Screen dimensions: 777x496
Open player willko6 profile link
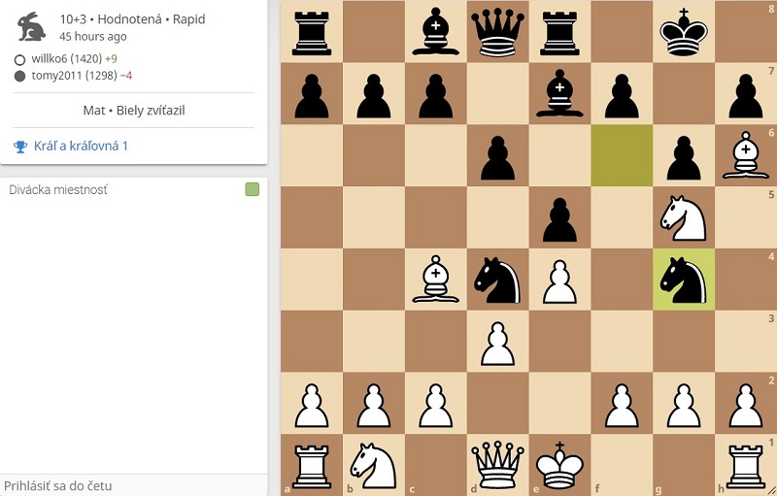tap(50, 59)
